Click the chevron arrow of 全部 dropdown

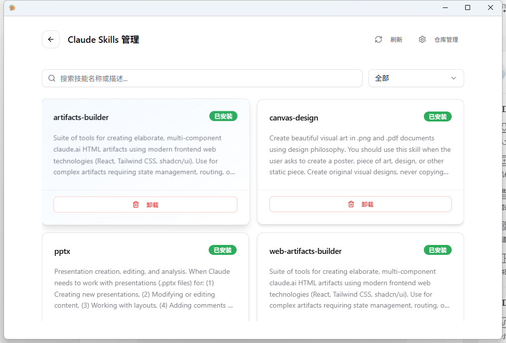pos(453,78)
